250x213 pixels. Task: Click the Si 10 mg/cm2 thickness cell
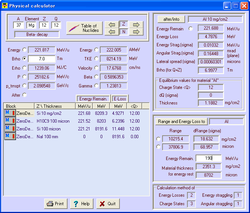click(49, 113)
